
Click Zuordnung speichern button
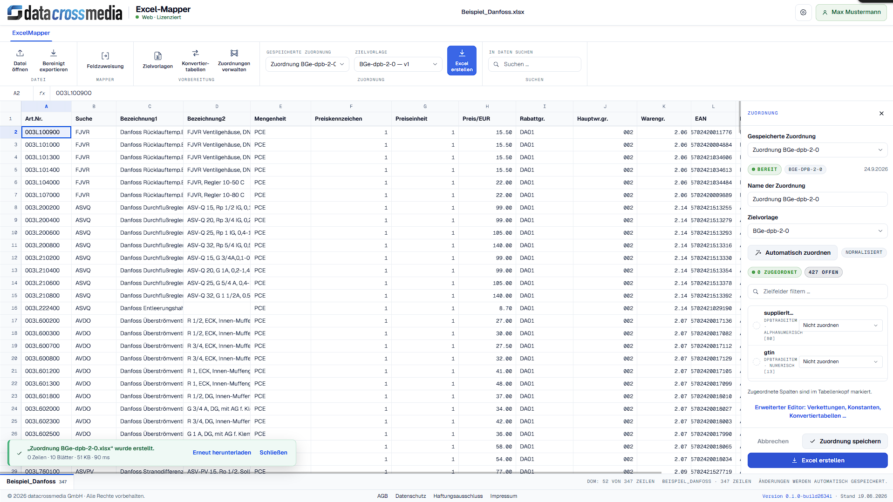[845, 441]
